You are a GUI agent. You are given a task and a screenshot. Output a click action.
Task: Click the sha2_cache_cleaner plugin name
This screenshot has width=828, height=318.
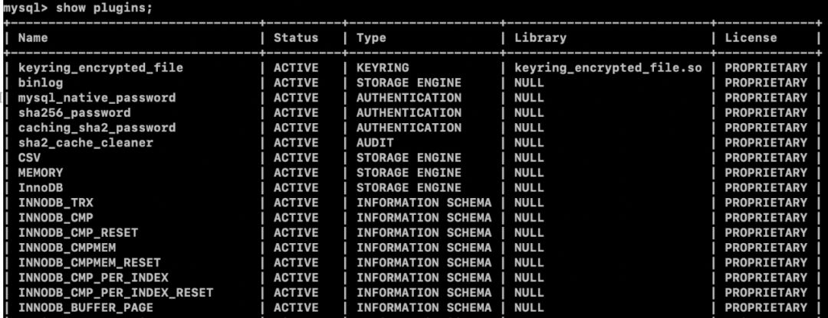86,142
